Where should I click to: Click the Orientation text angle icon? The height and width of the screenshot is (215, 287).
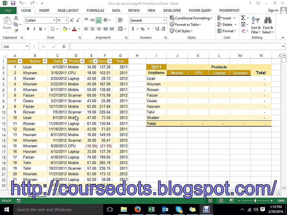pyautogui.click(x=106, y=20)
